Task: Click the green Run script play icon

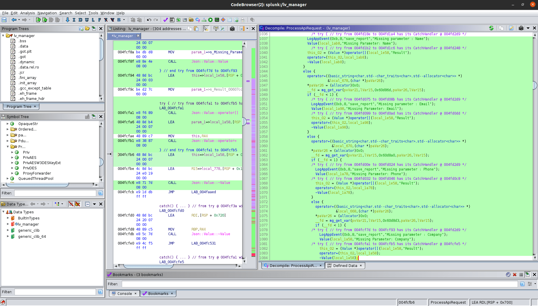Action: [210, 20]
